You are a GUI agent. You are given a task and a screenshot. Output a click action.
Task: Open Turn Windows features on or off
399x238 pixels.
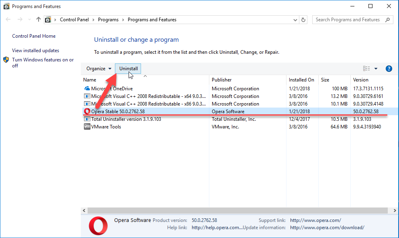(43, 63)
